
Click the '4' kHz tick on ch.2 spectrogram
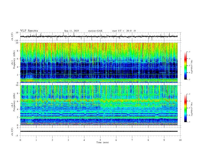coord(18,109)
